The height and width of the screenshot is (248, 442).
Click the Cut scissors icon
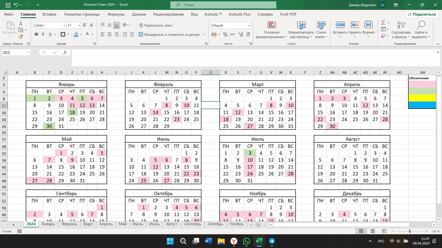(21, 23)
